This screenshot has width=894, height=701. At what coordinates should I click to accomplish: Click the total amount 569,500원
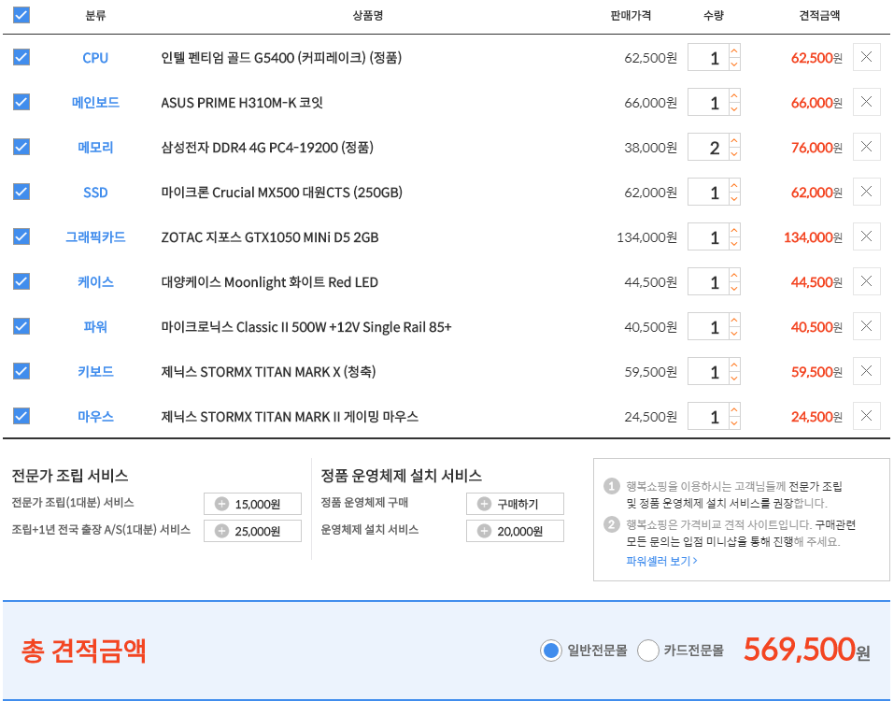(807, 649)
